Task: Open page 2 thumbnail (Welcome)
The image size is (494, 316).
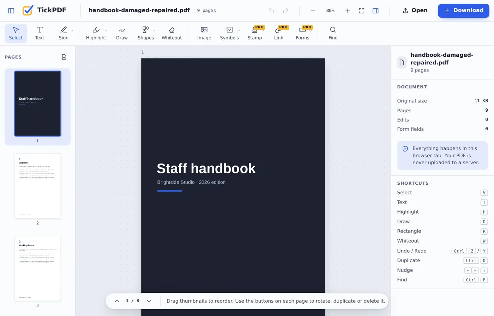Action: pyautogui.click(x=38, y=186)
